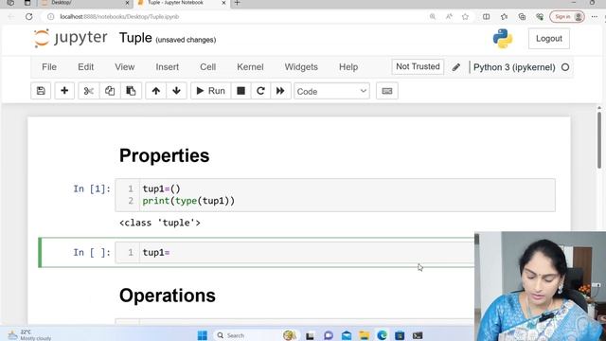
Task: Restart kernel and run all cells icon
Action: 280,91
